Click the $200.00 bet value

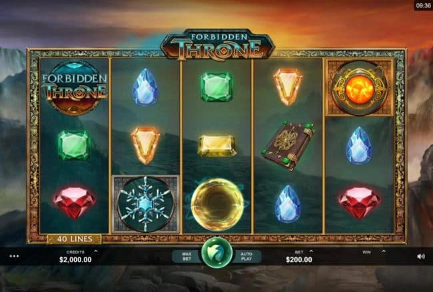pos(299,259)
